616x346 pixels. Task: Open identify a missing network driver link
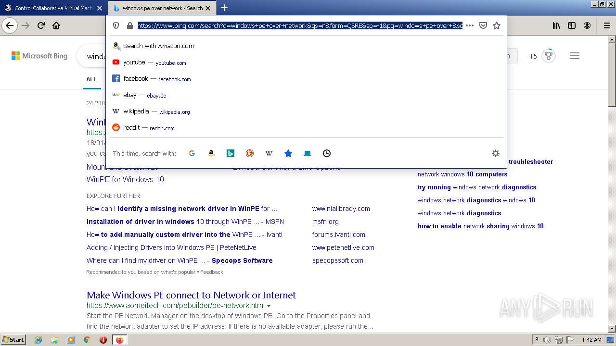[182, 209]
